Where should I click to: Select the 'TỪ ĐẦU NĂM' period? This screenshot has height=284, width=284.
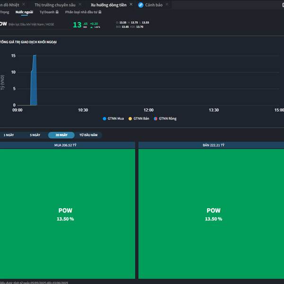pos(89,135)
